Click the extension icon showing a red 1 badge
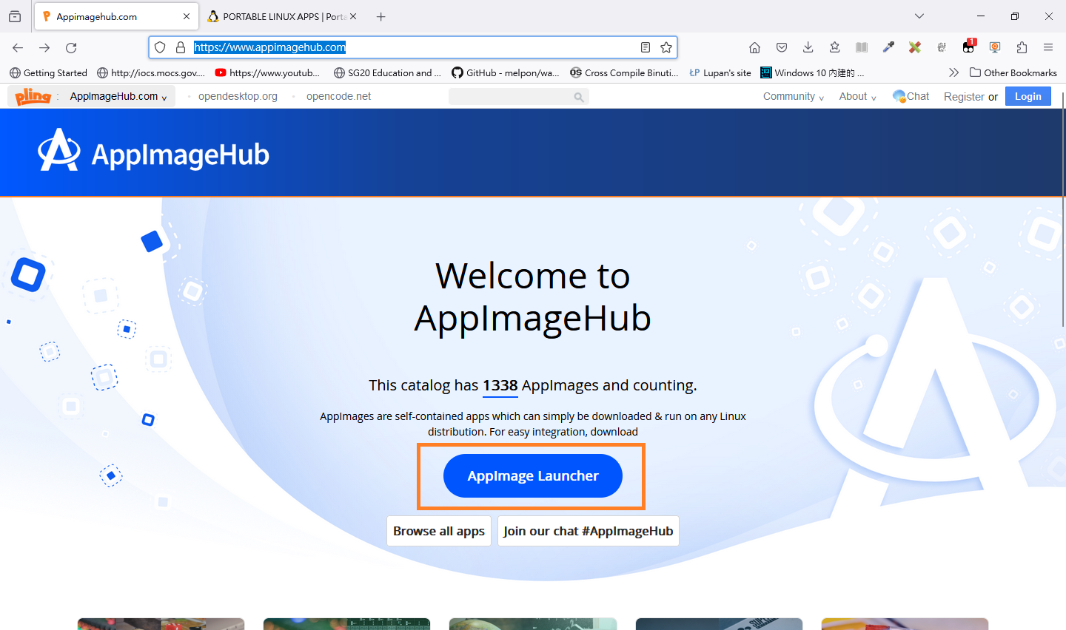Image resolution: width=1066 pixels, height=630 pixels. [968, 47]
